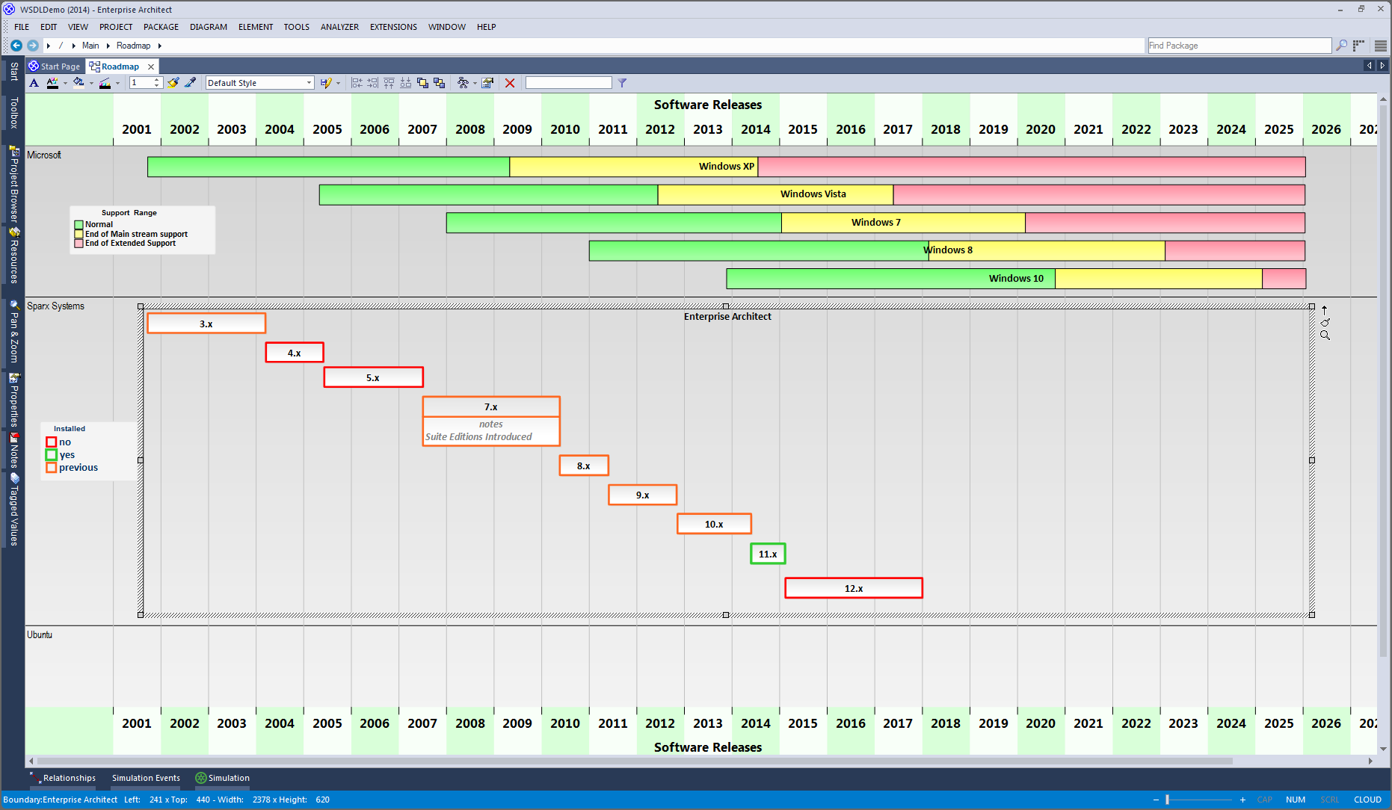The image size is (1392, 810).
Task: Open the Tagged Values side panel
Action: tap(13, 510)
